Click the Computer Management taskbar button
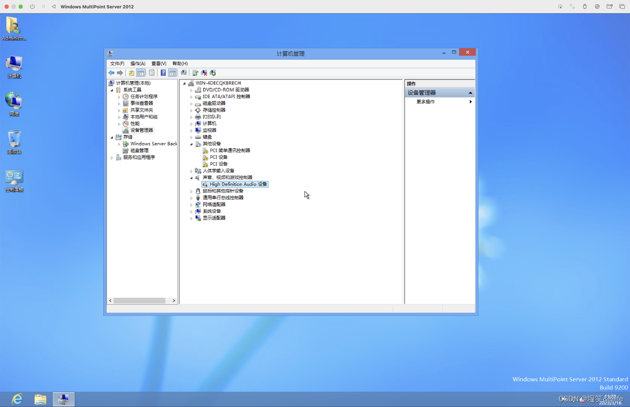This screenshot has height=407, width=630. pos(64,399)
